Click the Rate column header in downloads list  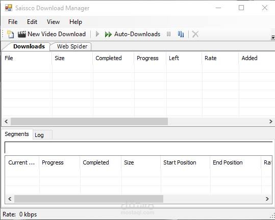[220, 58]
